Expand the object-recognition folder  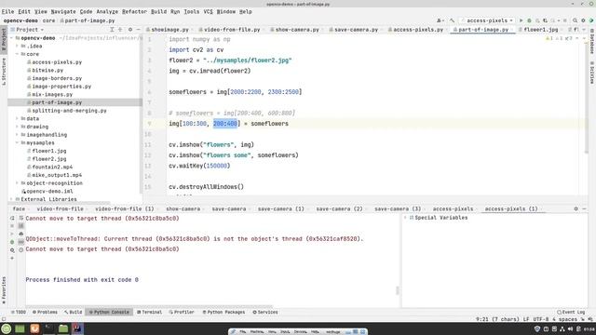17,183
